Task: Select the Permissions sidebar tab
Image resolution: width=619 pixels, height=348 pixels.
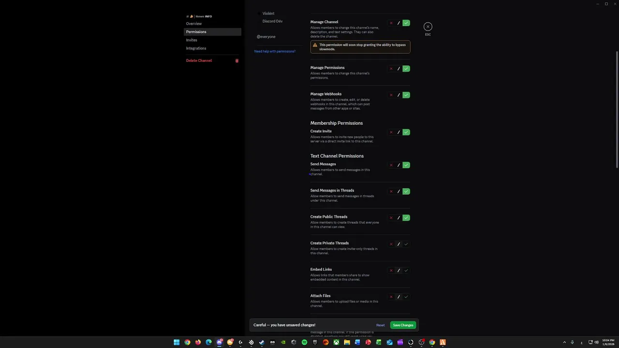Action: [x=212, y=32]
